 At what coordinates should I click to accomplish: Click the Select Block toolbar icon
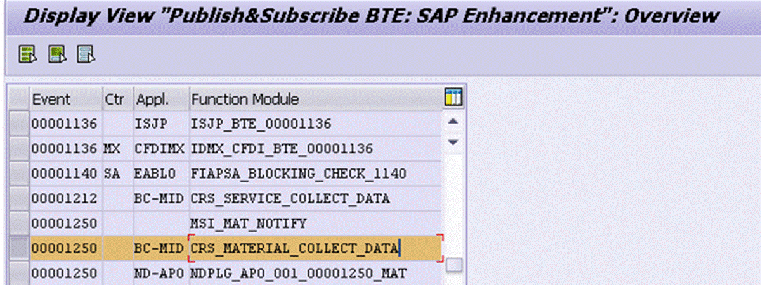pyautogui.click(x=58, y=56)
